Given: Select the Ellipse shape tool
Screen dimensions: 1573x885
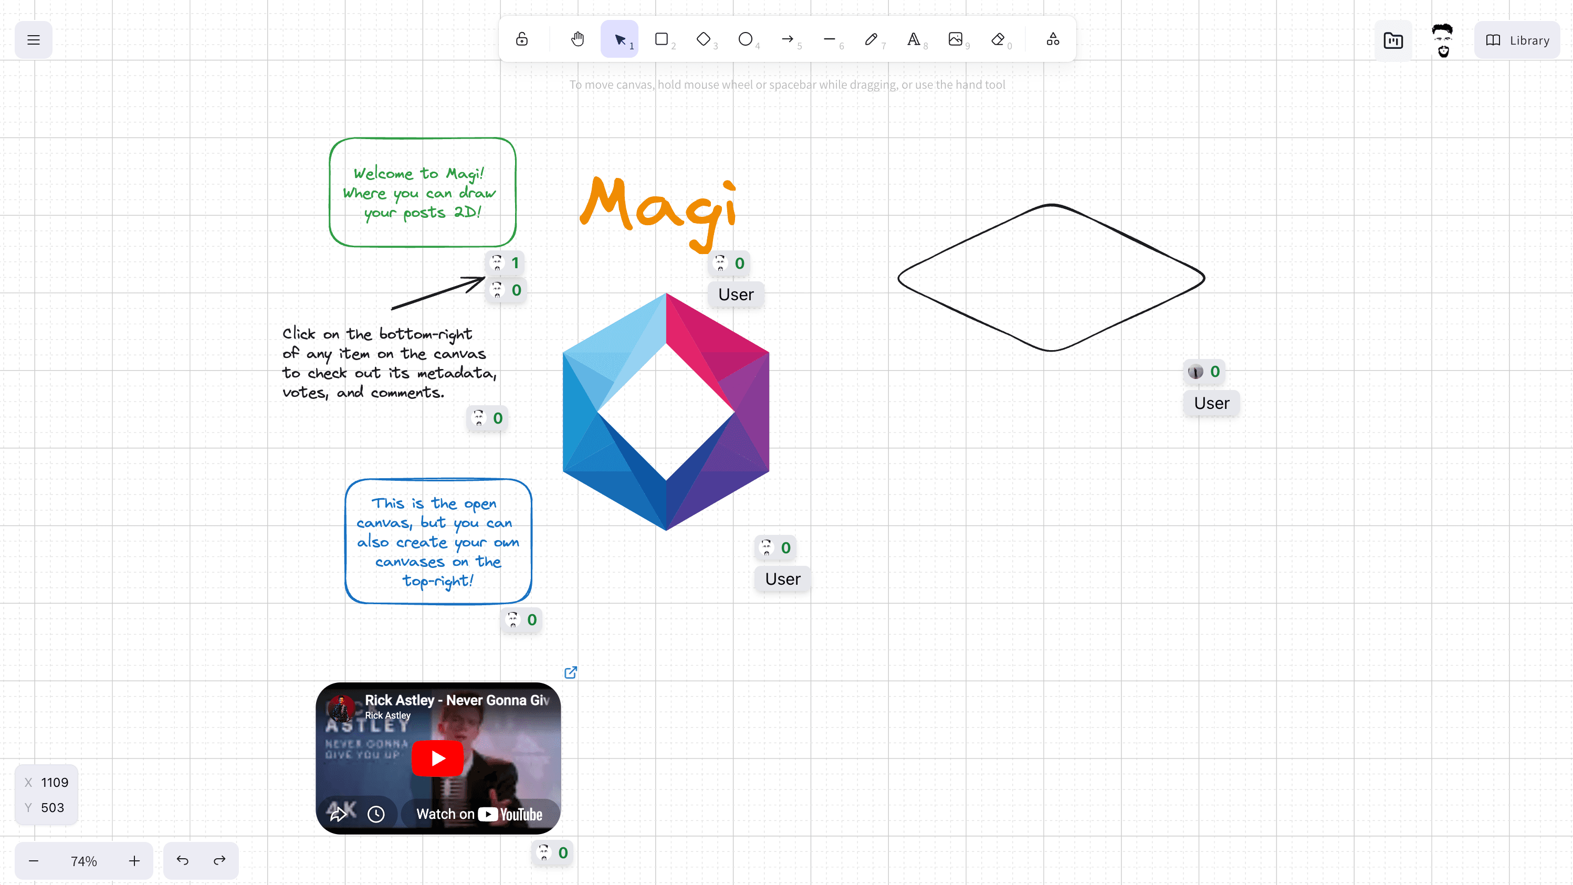Looking at the screenshot, I should tap(746, 40).
